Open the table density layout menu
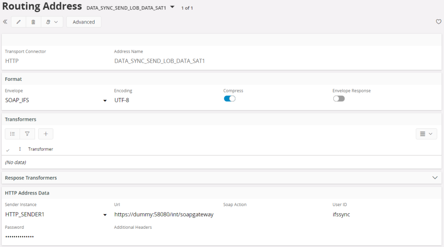The width and height of the screenshot is (444, 247). coord(426,134)
